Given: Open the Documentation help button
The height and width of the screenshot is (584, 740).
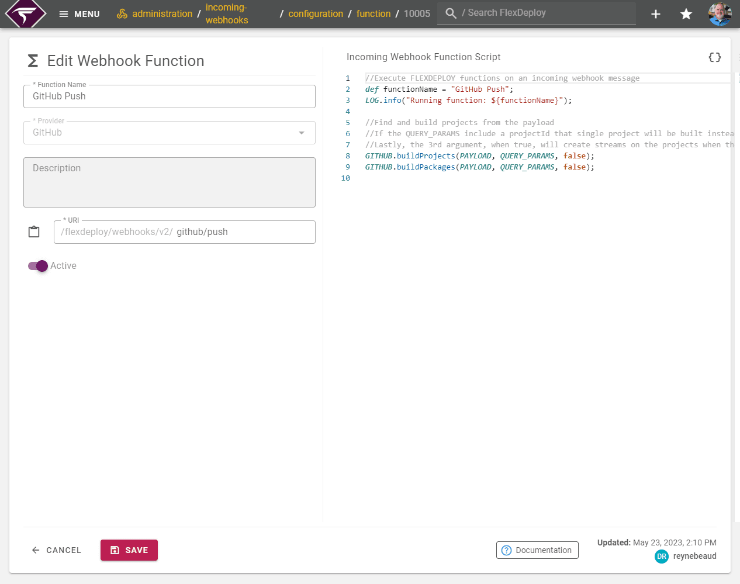Looking at the screenshot, I should tap(537, 550).
